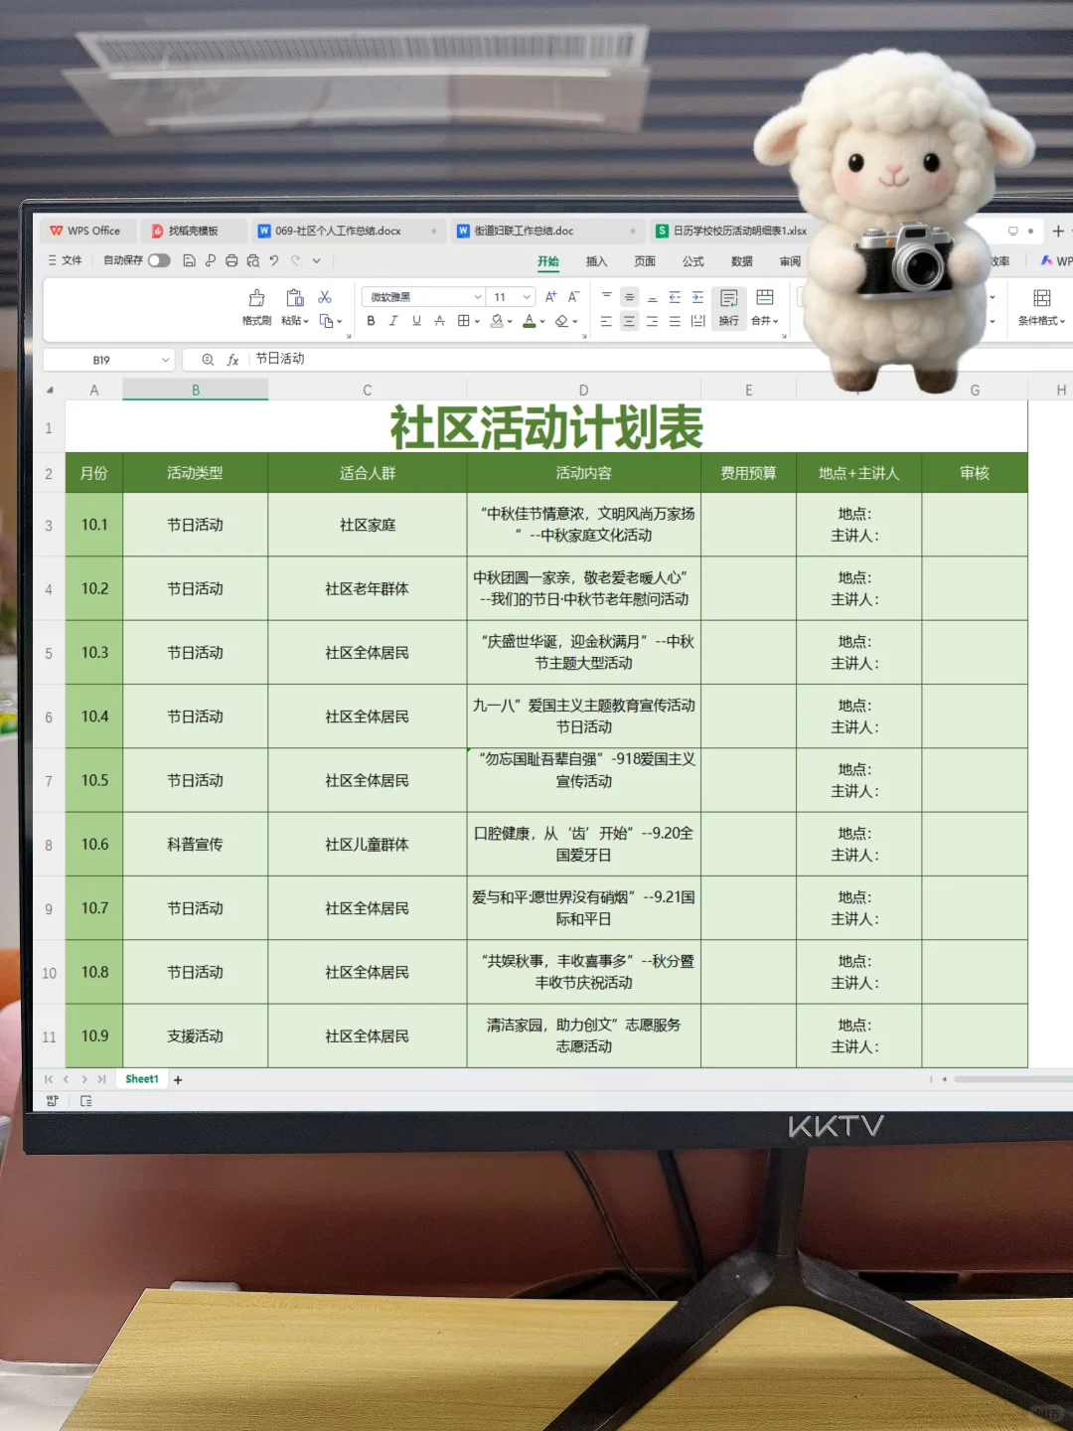Screen dimensions: 1073x1431
Task: Select the Sheet1 worksheet tab
Action: click(x=142, y=1079)
